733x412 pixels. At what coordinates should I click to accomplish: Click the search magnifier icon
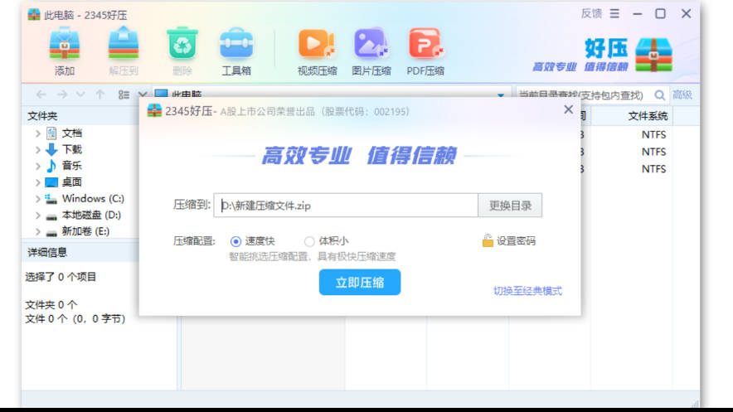(659, 95)
